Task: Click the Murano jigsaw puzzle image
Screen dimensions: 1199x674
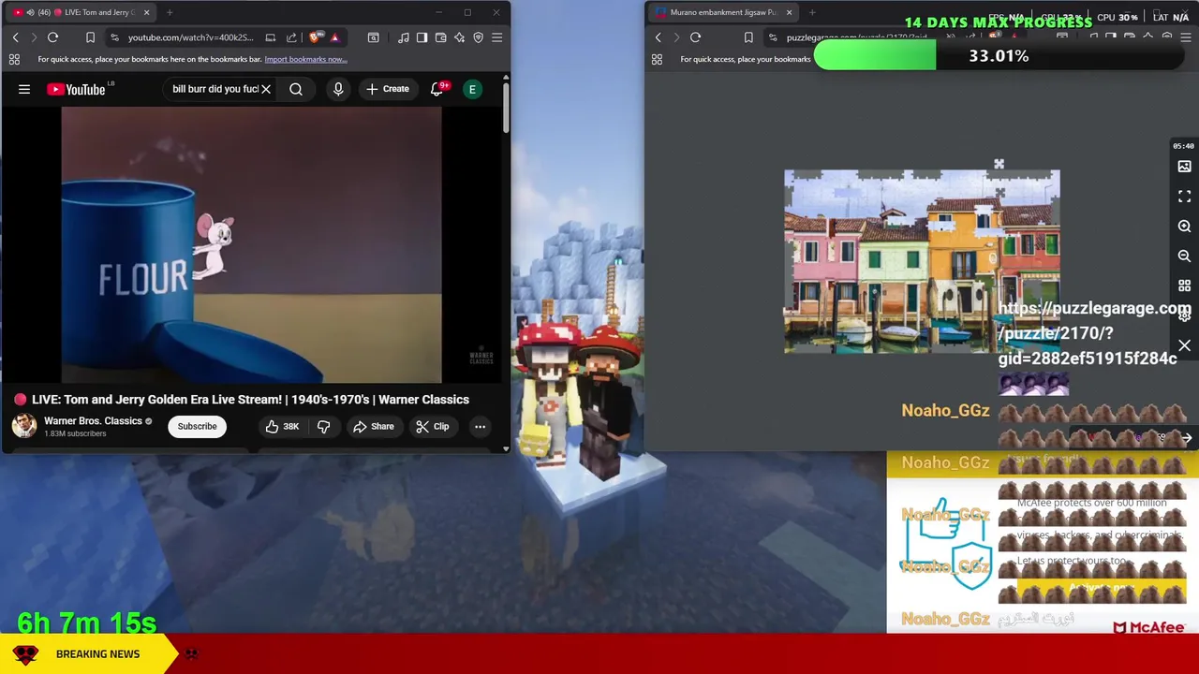Action: click(x=922, y=261)
